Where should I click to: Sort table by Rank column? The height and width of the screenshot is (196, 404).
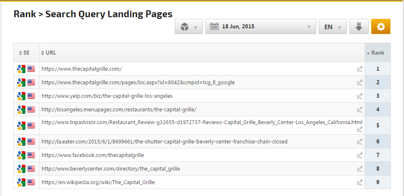coord(375,53)
